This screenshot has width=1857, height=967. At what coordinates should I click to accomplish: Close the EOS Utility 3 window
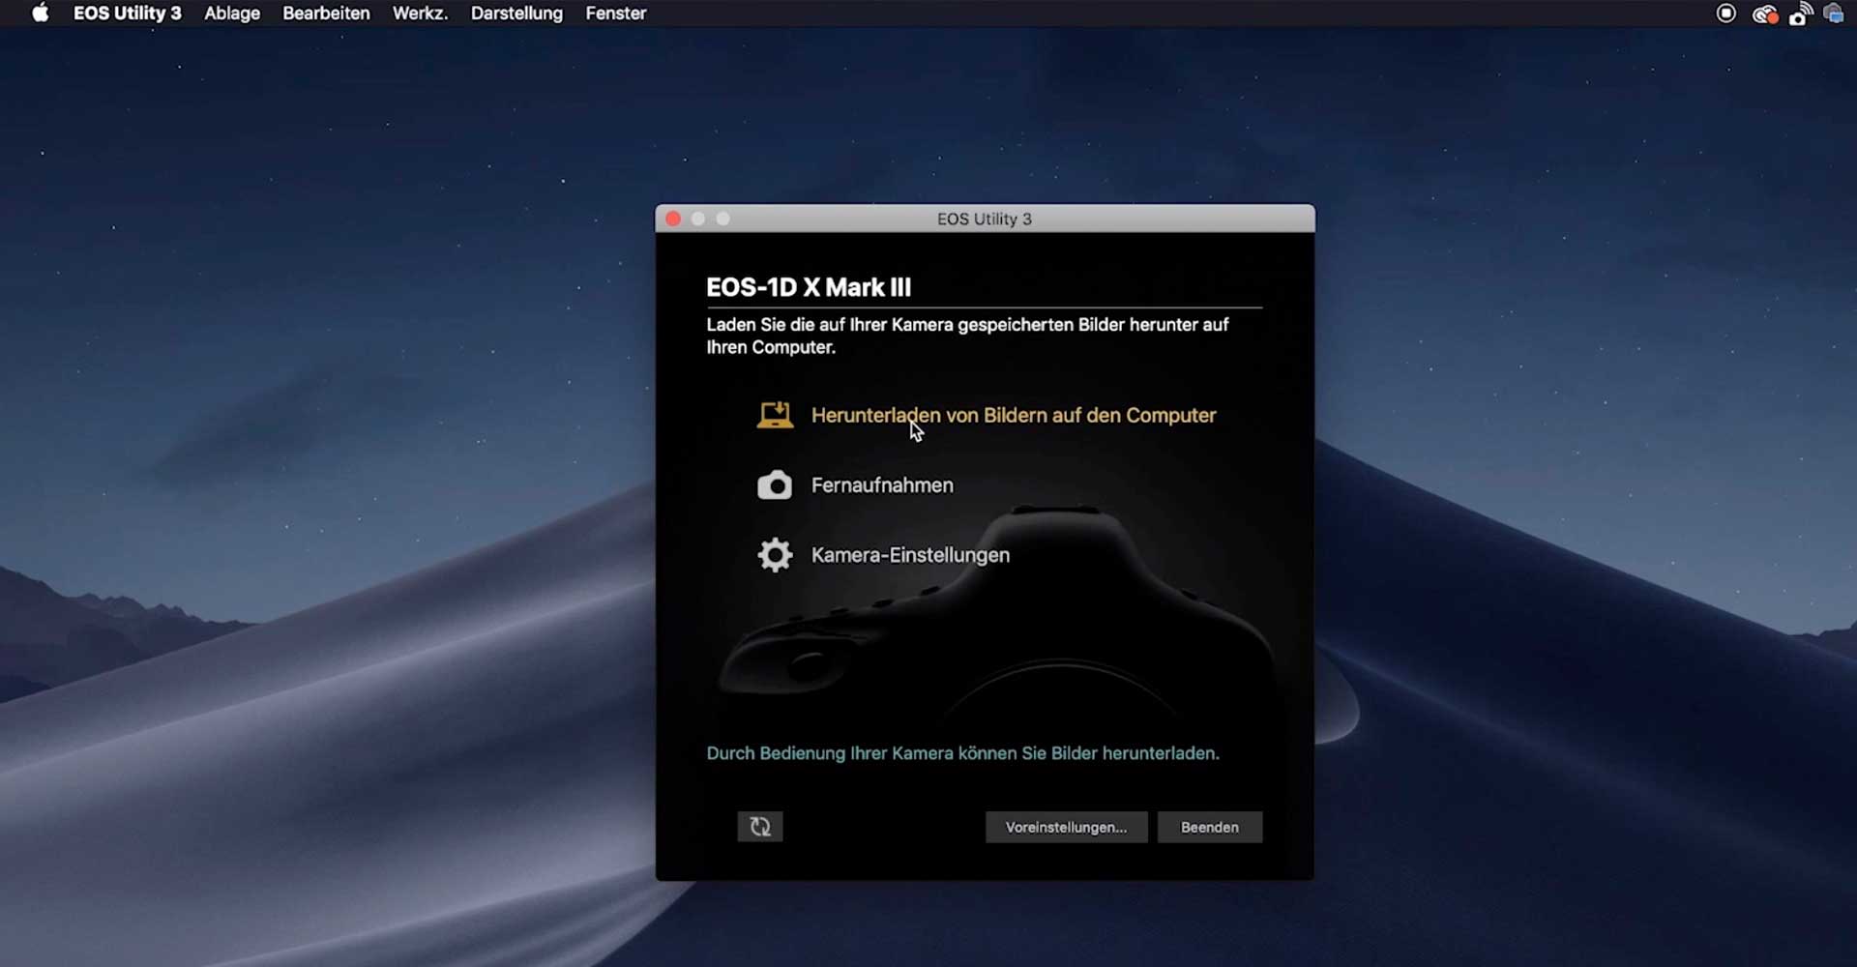pos(673,219)
